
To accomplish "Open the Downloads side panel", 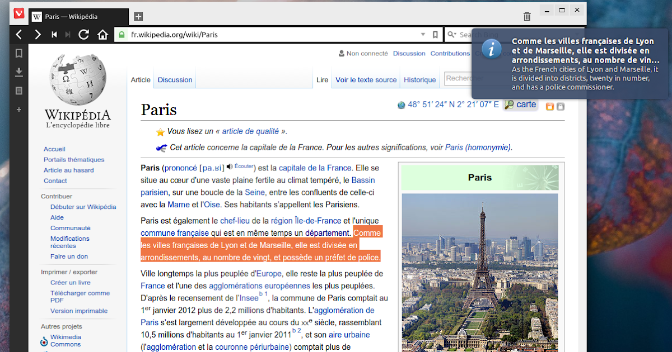I will click(x=19, y=72).
